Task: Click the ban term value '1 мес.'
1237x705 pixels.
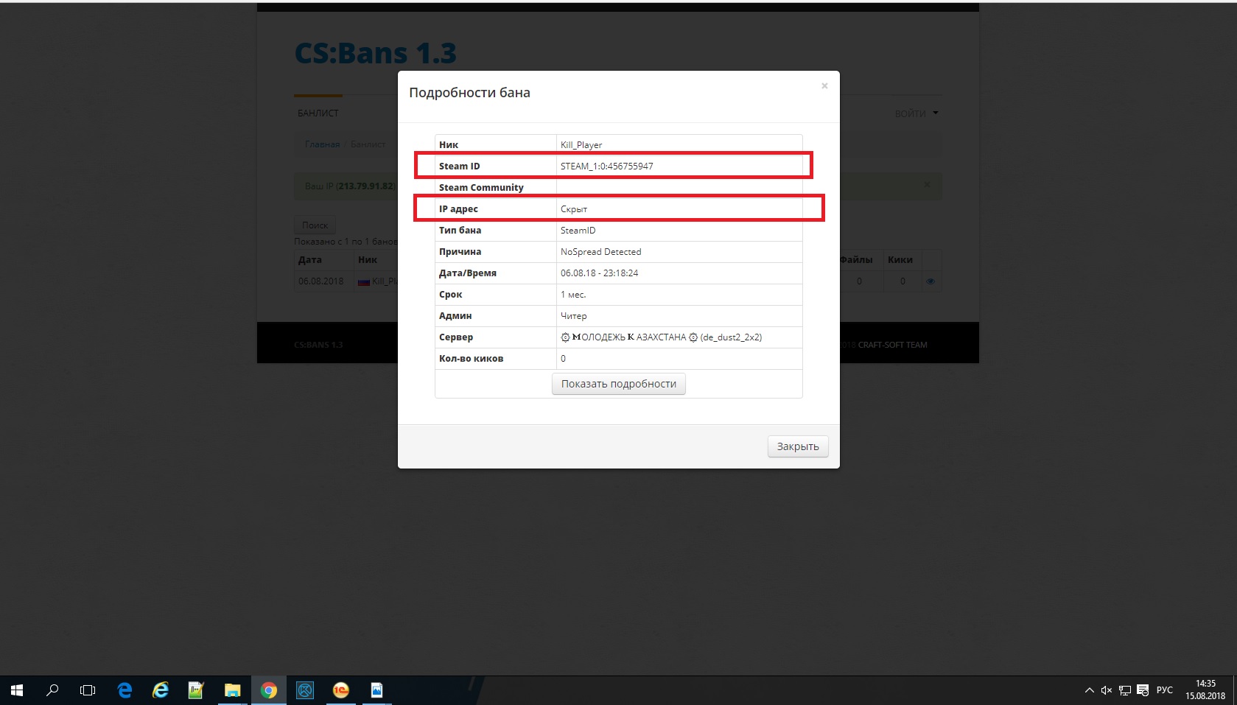Action: coord(572,295)
